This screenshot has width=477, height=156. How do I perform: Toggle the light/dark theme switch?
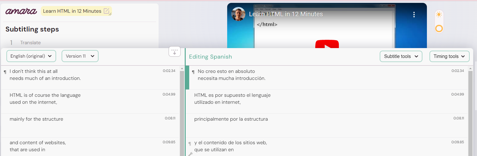click(x=439, y=22)
